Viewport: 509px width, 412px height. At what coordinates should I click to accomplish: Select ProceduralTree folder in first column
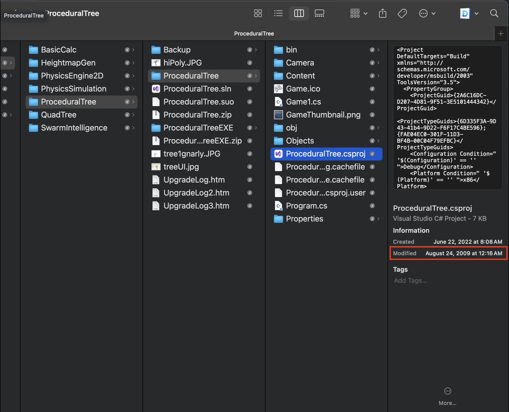pos(82,102)
